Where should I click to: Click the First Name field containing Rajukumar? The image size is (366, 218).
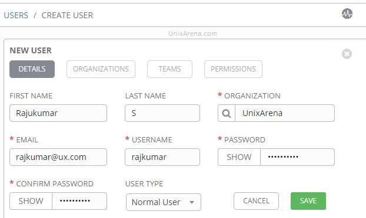(x=58, y=113)
